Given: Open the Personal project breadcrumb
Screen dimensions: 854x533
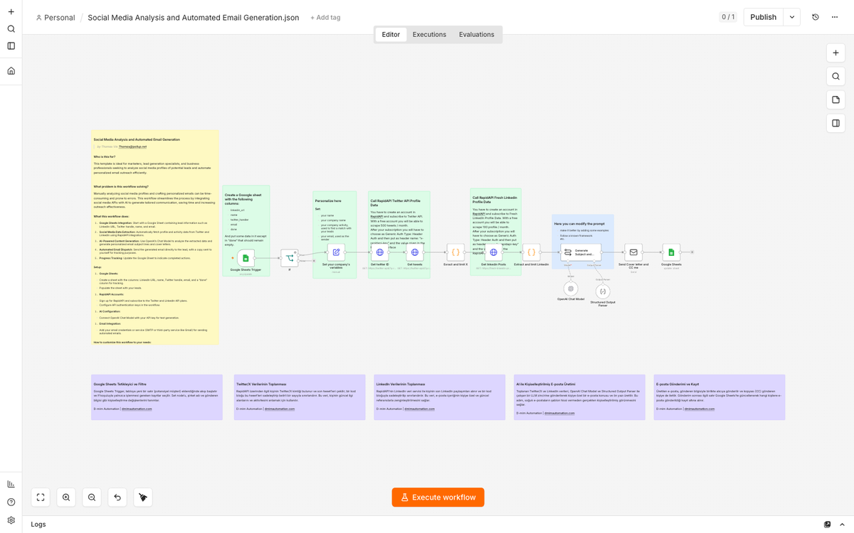Looking at the screenshot, I should (55, 17).
